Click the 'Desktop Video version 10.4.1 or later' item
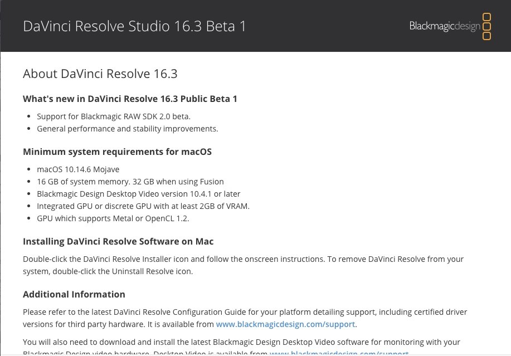This screenshot has height=356, width=511. 139,194
